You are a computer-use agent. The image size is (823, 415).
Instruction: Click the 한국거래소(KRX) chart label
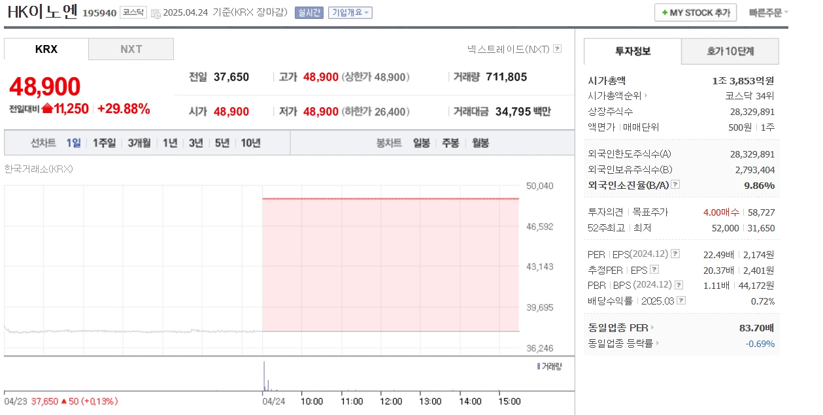coord(39,169)
